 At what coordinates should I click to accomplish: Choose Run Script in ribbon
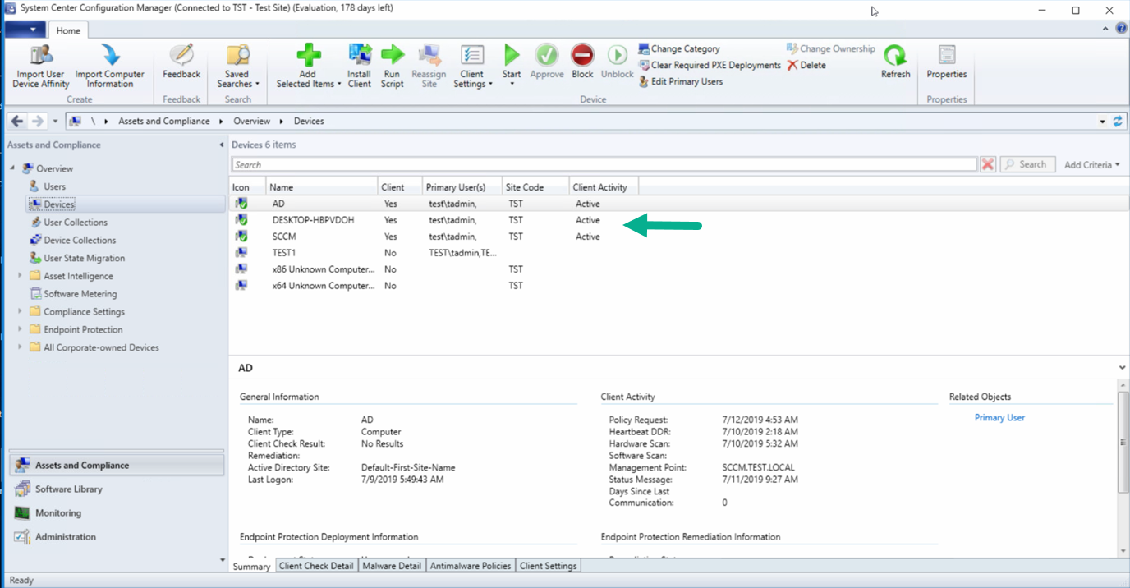(x=393, y=67)
